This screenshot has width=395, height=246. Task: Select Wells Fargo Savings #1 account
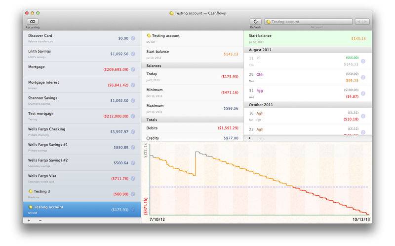pyautogui.click(x=82, y=147)
